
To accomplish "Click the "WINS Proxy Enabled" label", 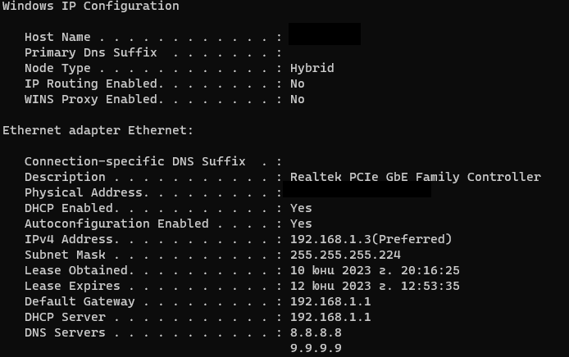I will pyautogui.click(x=90, y=100).
